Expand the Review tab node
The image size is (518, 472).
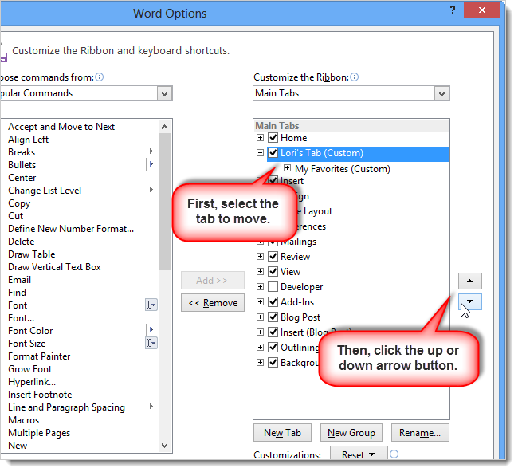[x=261, y=256]
